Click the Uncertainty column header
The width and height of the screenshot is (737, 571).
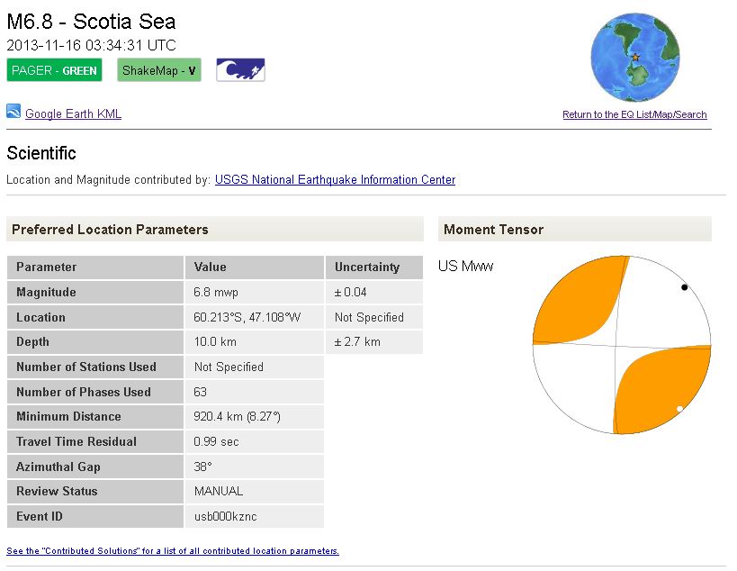pyautogui.click(x=367, y=267)
